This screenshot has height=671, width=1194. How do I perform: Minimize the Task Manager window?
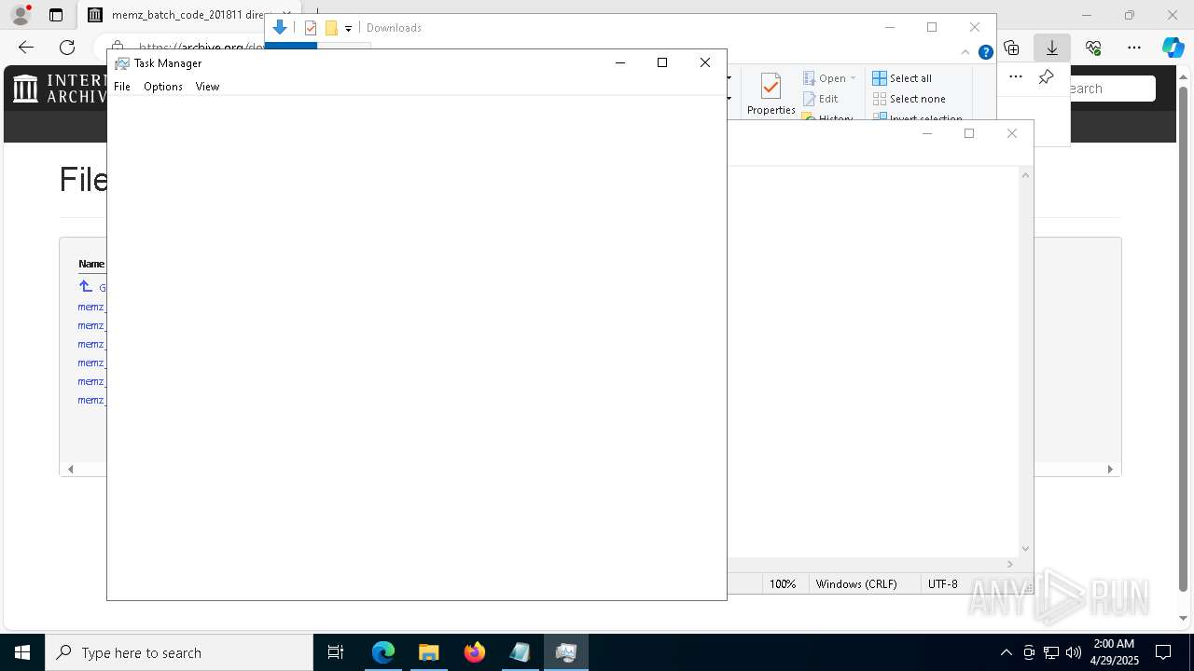[619, 62]
